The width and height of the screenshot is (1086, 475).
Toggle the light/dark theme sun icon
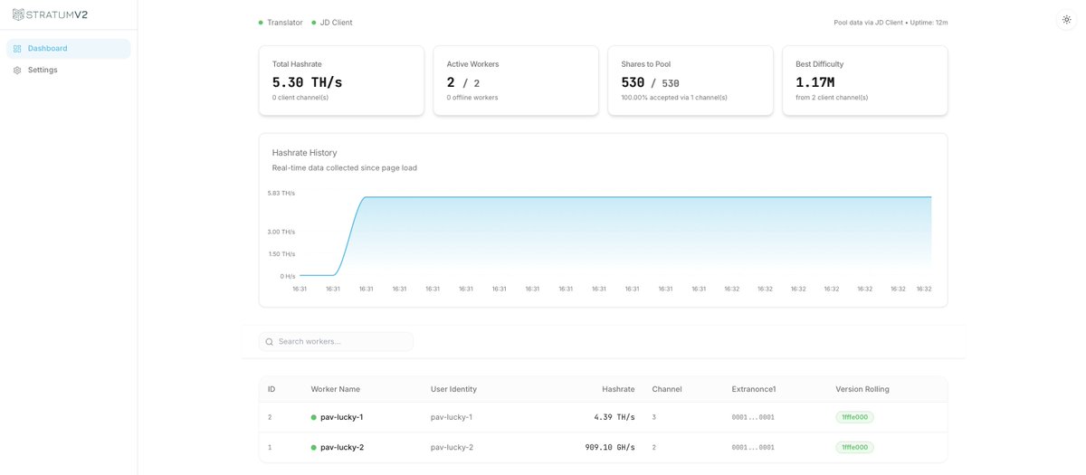(1066, 20)
